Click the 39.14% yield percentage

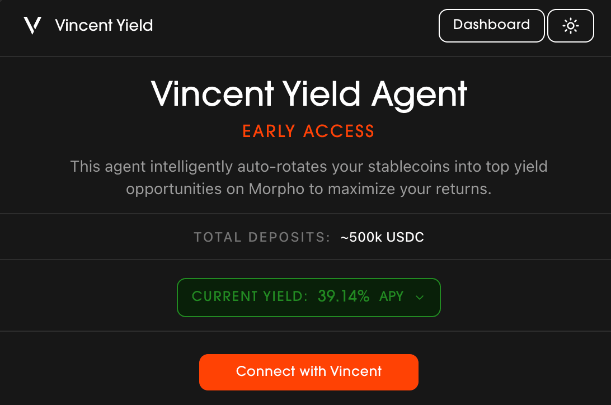pyautogui.click(x=344, y=297)
